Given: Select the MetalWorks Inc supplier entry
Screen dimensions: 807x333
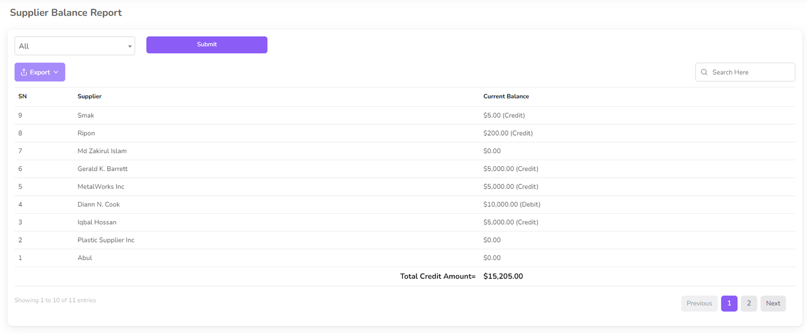Looking at the screenshot, I should (x=101, y=186).
